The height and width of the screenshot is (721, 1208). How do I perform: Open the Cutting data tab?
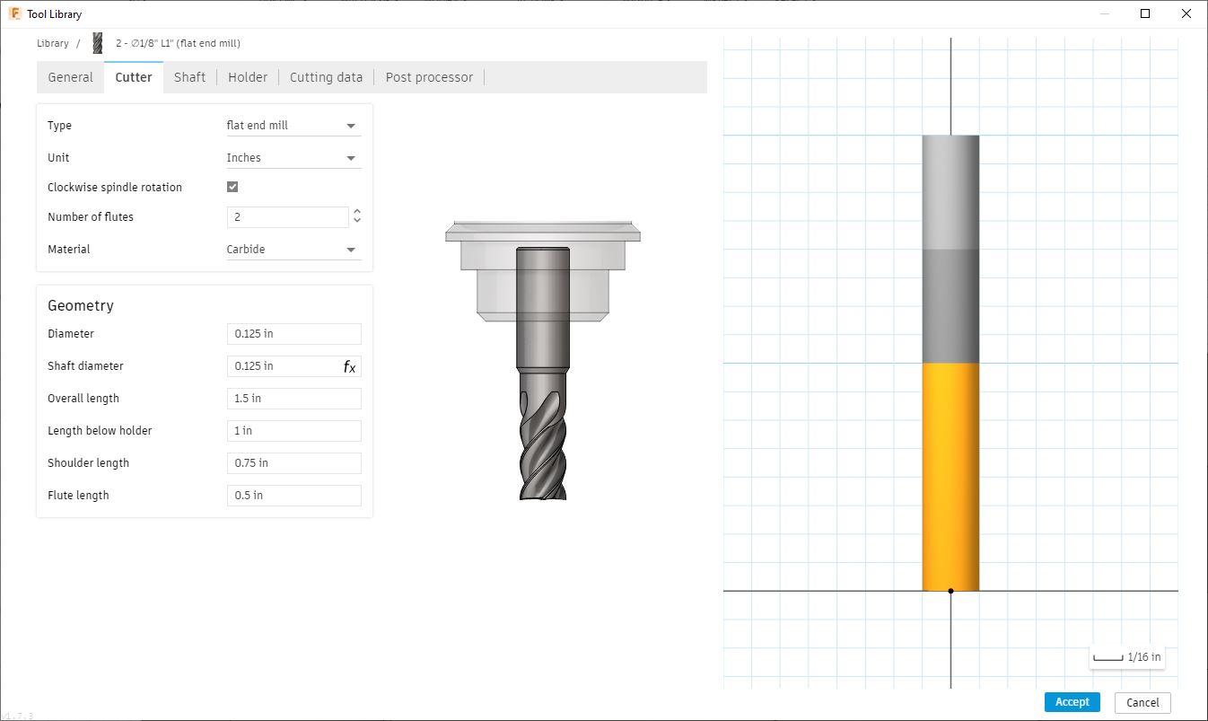click(x=326, y=77)
